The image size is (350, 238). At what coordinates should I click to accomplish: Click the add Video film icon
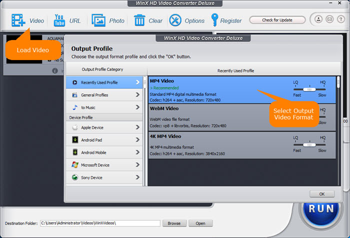click(x=18, y=20)
